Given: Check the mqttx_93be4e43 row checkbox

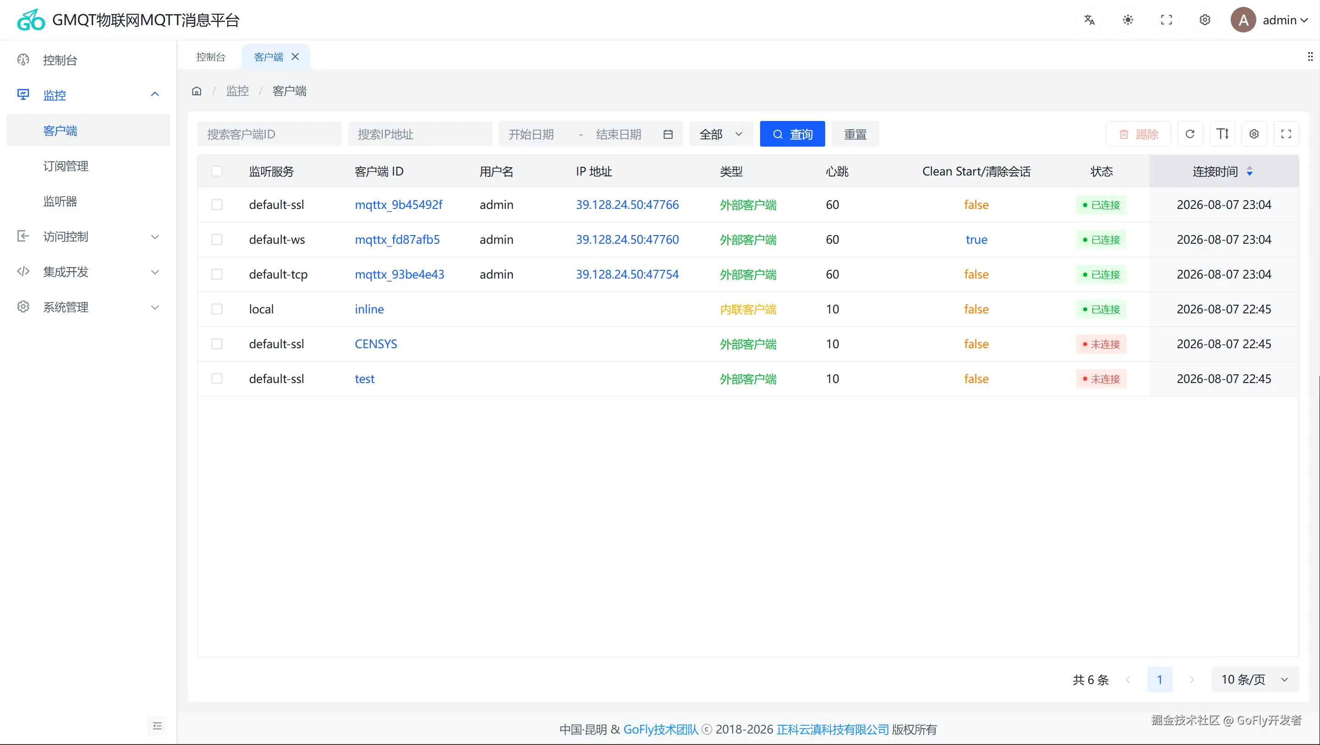Looking at the screenshot, I should pyautogui.click(x=217, y=274).
